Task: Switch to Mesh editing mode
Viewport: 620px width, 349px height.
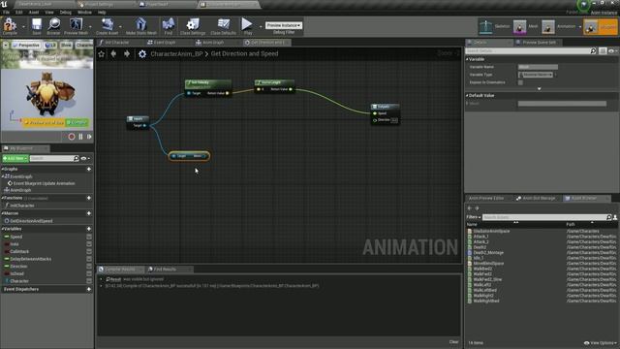Action: point(525,27)
